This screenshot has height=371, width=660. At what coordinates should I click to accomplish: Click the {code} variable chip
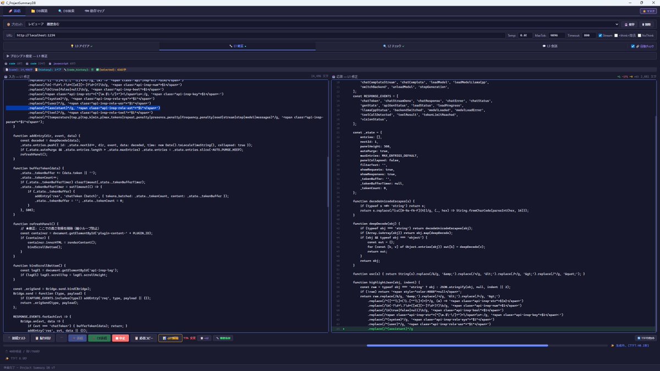click(18, 70)
